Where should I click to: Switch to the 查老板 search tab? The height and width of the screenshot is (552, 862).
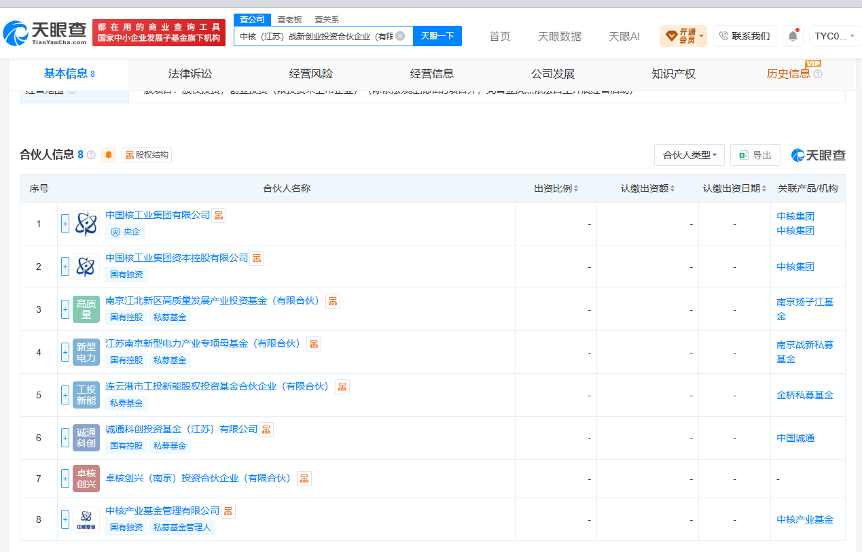click(x=289, y=20)
